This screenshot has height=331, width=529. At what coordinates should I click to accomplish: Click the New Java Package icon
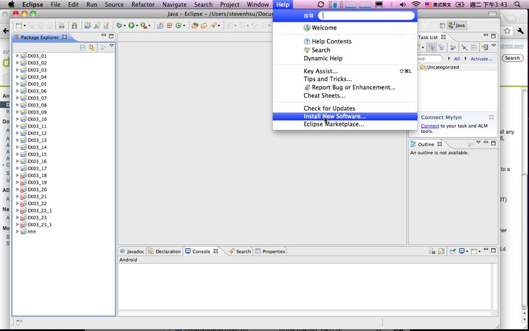point(170,25)
